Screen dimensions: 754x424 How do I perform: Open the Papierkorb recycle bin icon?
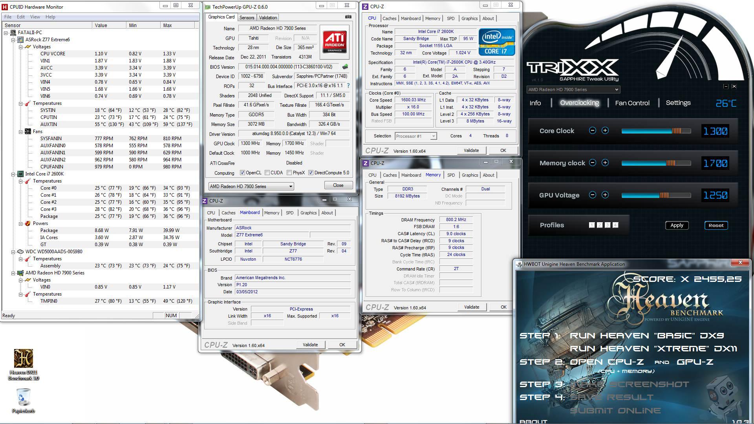pos(24,400)
